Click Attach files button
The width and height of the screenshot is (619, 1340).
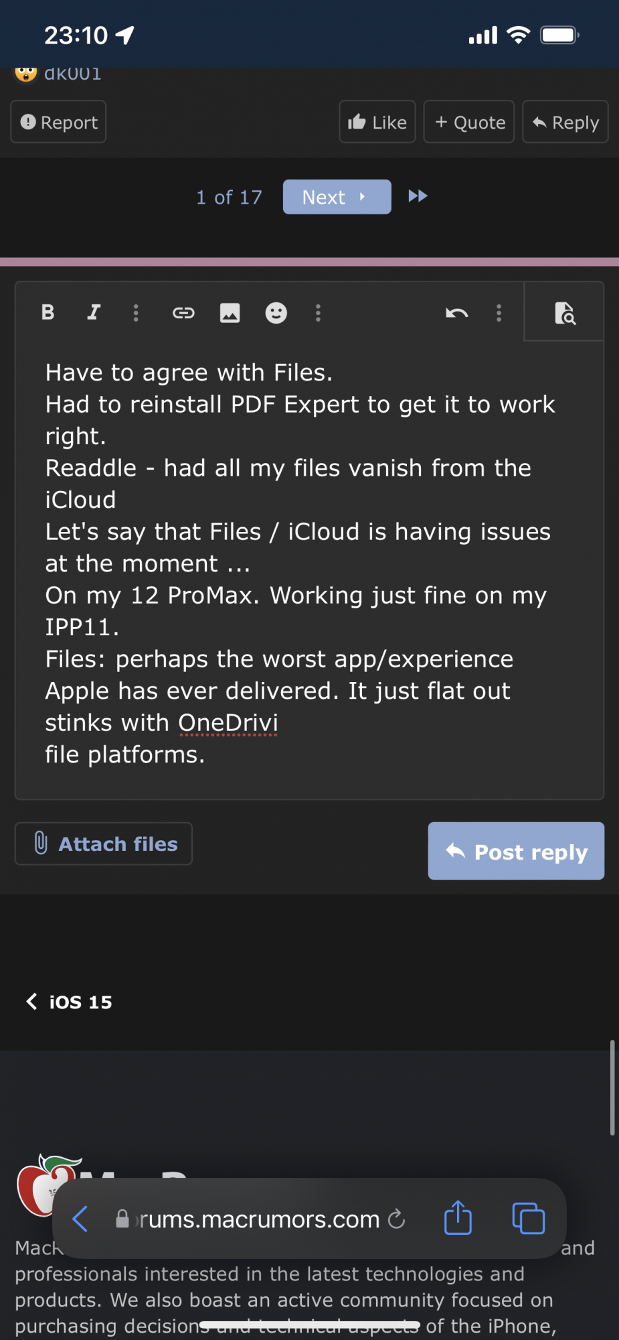(104, 844)
